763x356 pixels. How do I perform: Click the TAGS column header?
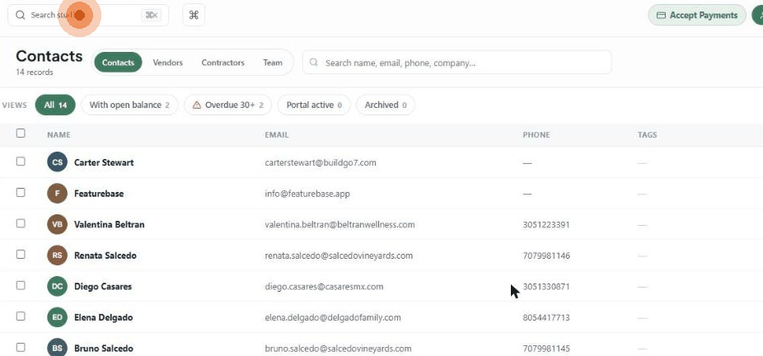[647, 134]
